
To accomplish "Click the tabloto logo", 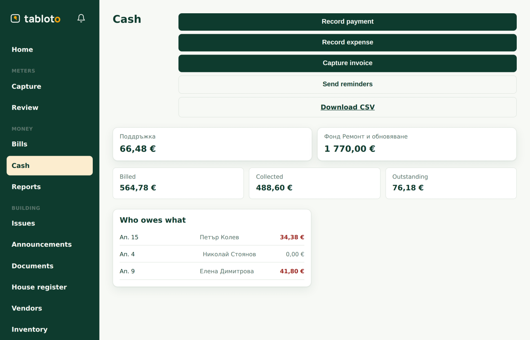I will (36, 19).
